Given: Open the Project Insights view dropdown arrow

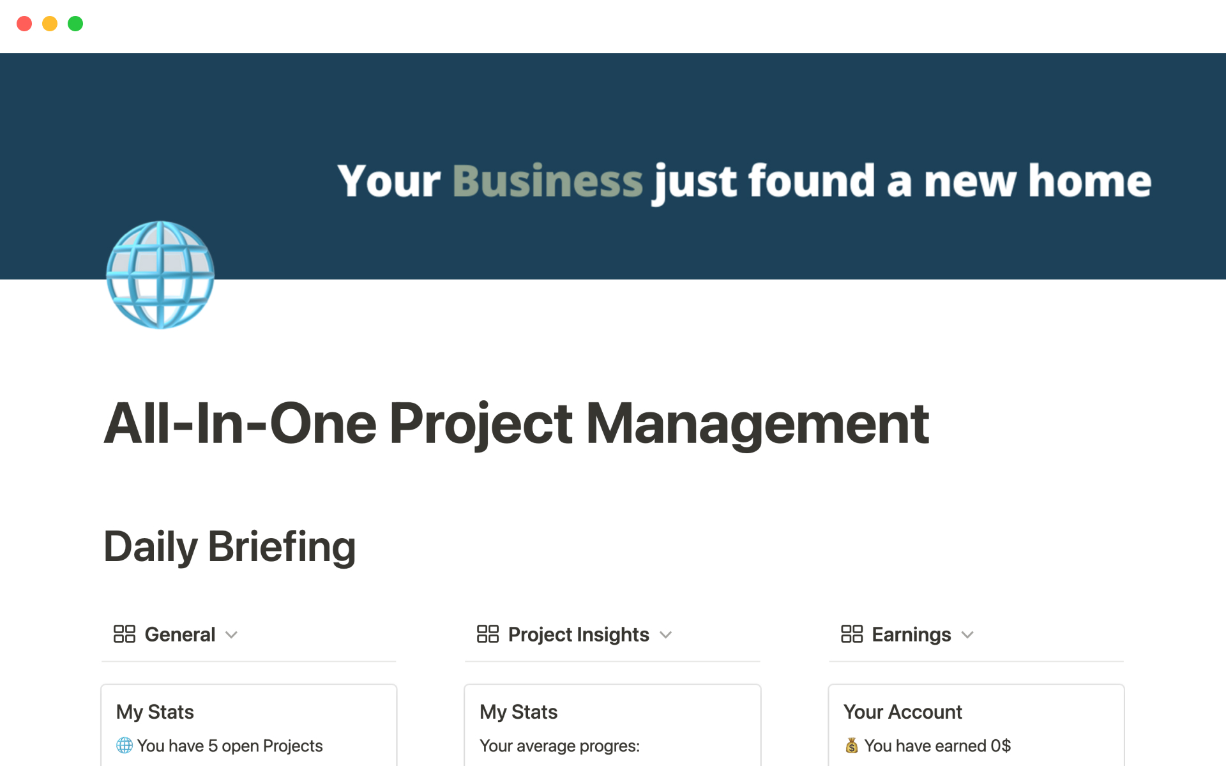Looking at the screenshot, I should tap(665, 635).
